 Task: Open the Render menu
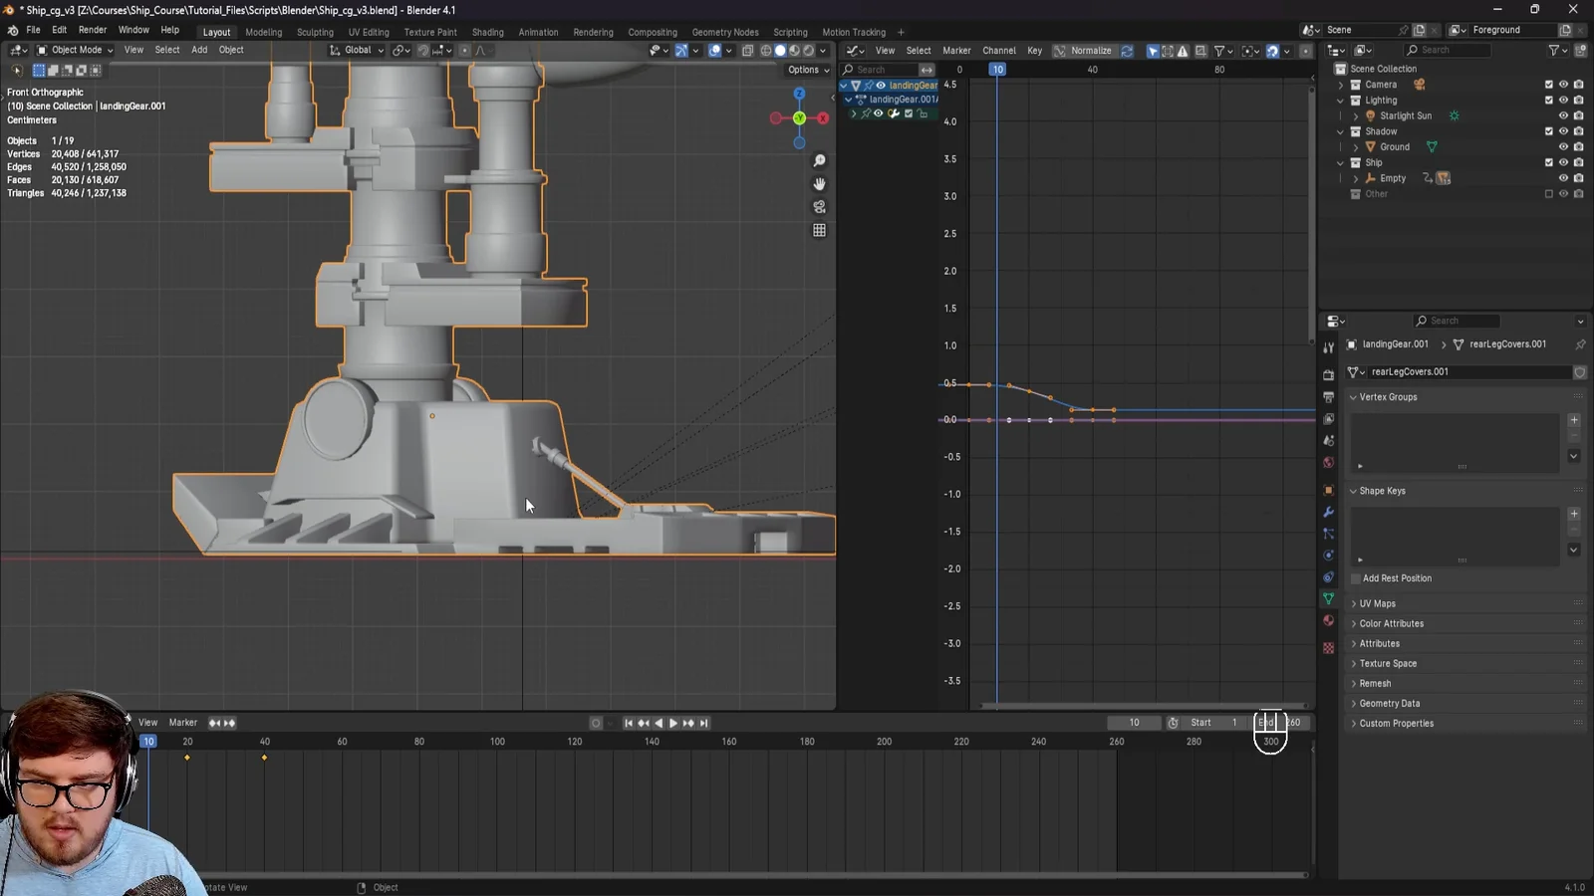(92, 29)
